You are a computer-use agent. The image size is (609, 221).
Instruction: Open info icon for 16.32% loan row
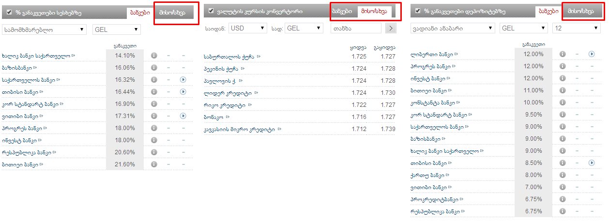tap(153, 80)
